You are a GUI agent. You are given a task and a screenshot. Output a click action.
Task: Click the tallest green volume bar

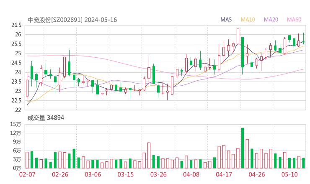click(243, 148)
